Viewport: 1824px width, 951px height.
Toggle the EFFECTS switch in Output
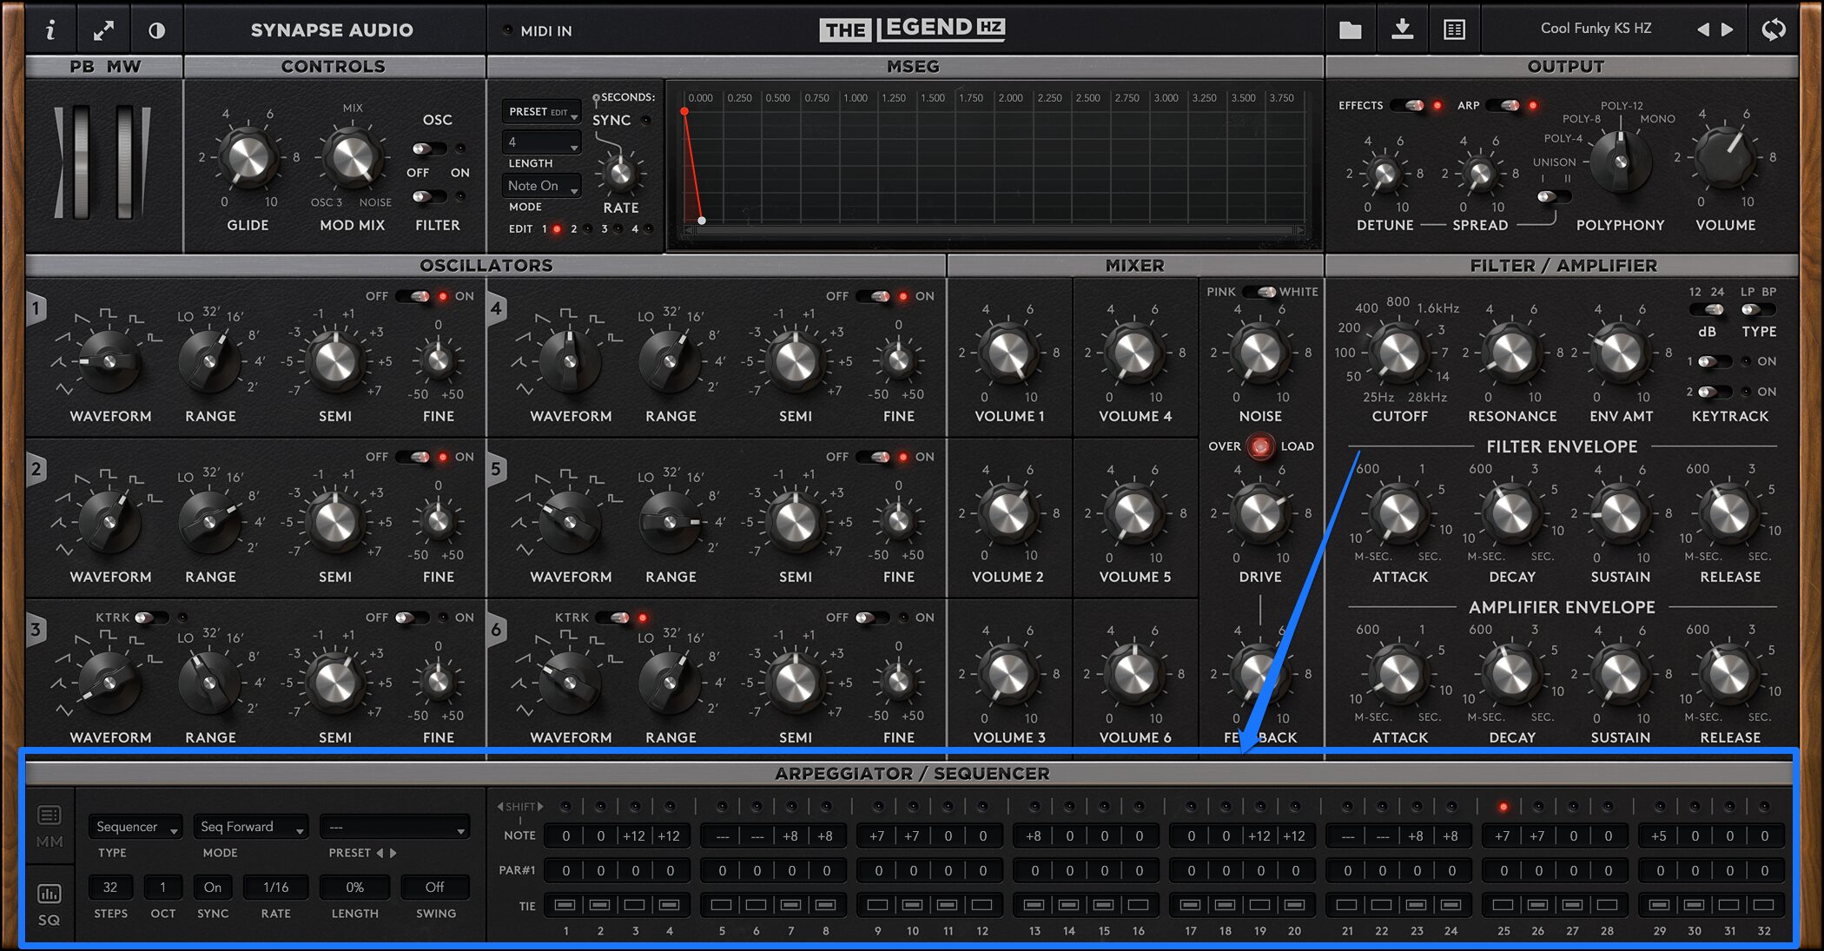[1407, 105]
